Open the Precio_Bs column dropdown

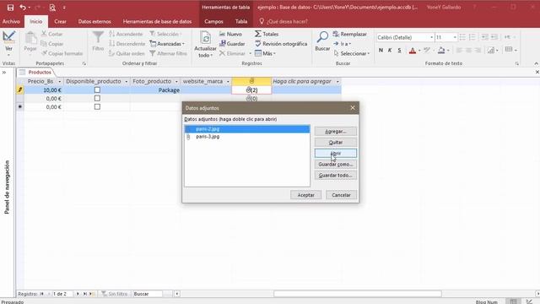tap(60, 82)
